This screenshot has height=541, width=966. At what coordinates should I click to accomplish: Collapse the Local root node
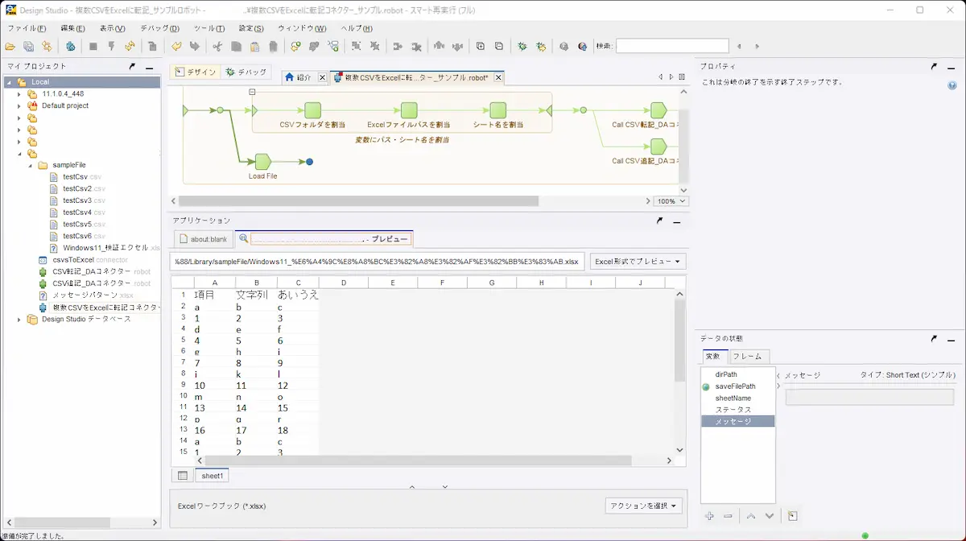click(8, 82)
